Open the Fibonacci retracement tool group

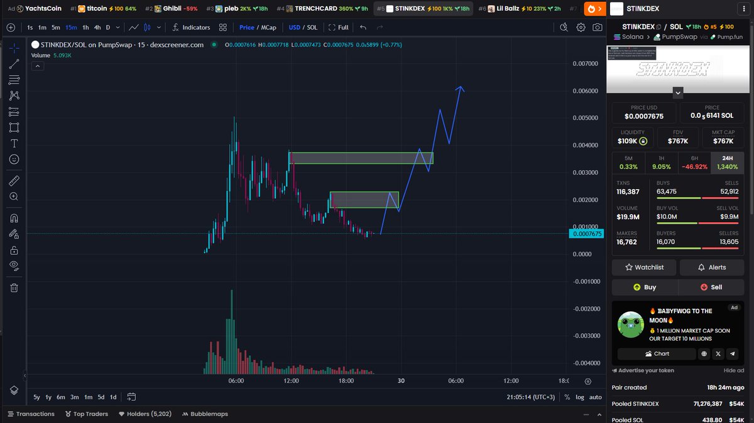coord(14,80)
